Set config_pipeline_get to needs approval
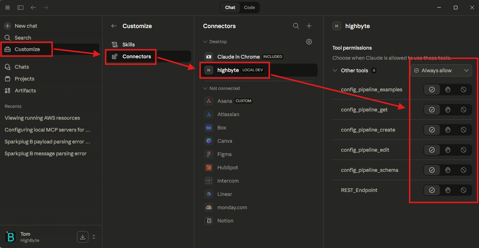The image size is (479, 248). click(448, 110)
